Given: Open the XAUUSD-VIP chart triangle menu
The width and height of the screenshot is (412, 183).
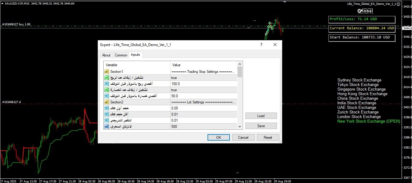Looking at the screenshot, I should pyautogui.click(x=2, y=4).
